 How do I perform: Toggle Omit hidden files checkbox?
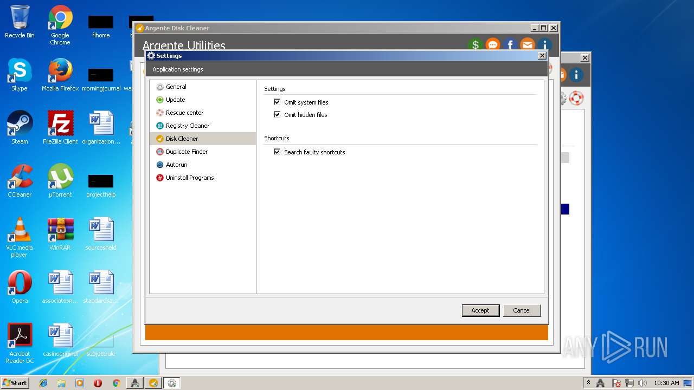pyautogui.click(x=277, y=114)
